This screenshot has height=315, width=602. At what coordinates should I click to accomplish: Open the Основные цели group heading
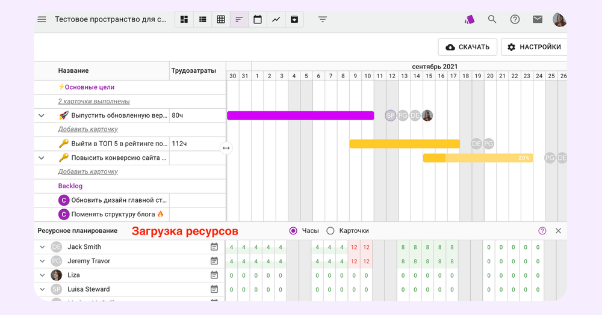86,87
